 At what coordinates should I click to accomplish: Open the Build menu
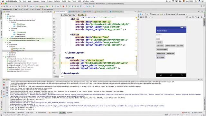[64, 1]
